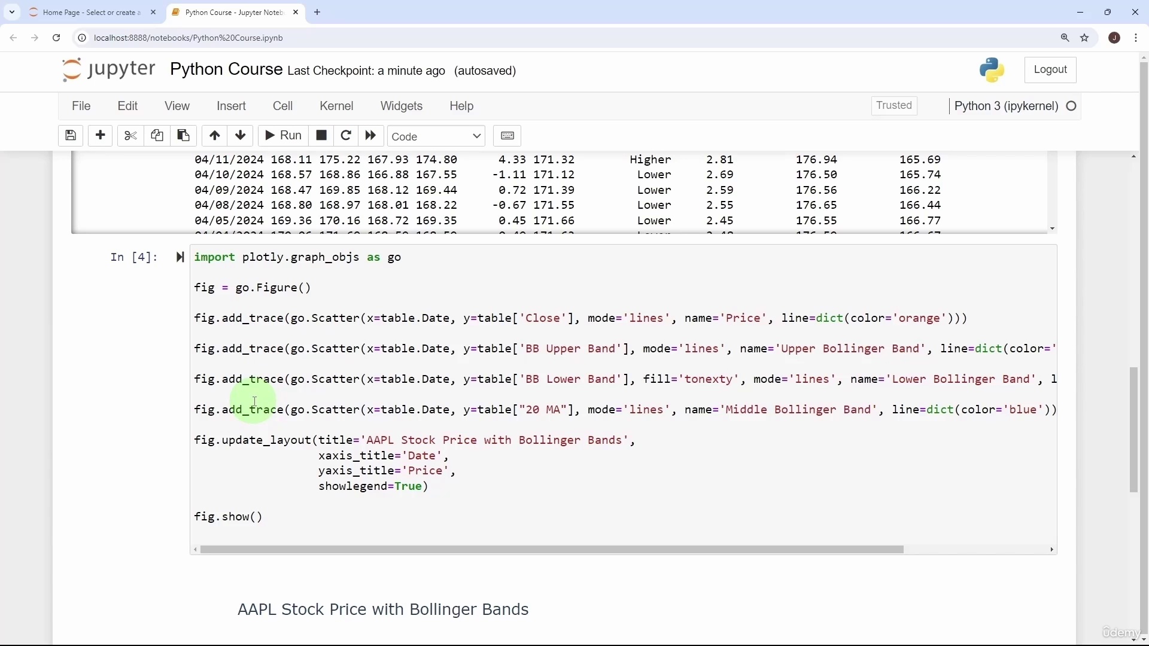
Task: Move the selected cell up
Action: click(214, 136)
